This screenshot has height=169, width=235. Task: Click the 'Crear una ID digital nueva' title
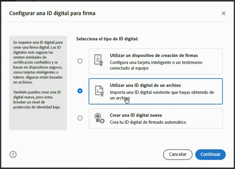tap(136, 115)
